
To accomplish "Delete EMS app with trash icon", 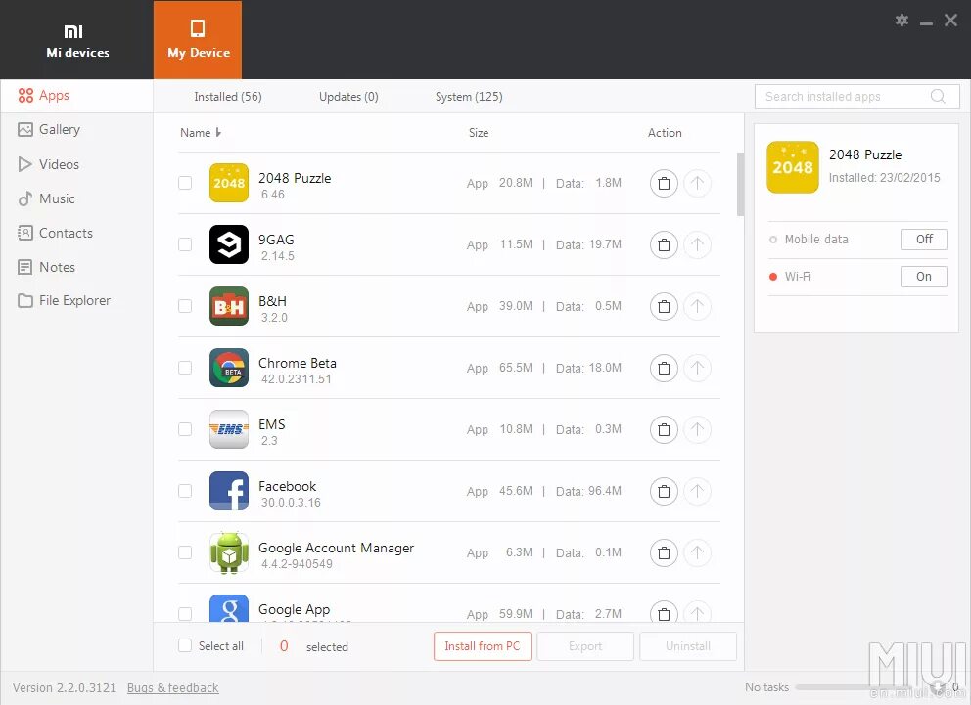I will tap(664, 429).
